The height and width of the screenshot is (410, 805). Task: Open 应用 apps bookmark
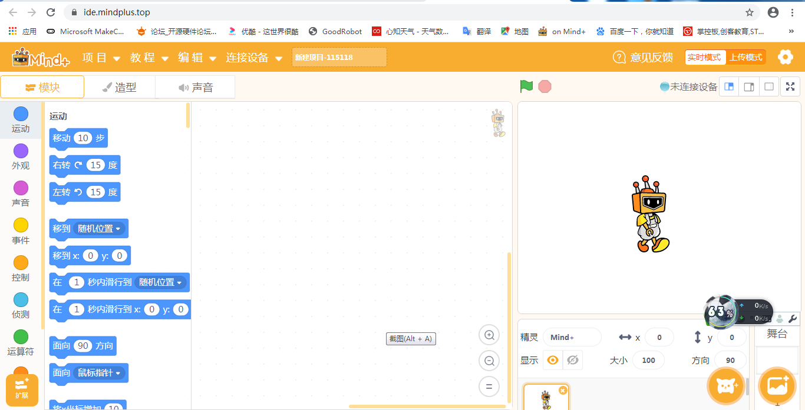[22, 31]
